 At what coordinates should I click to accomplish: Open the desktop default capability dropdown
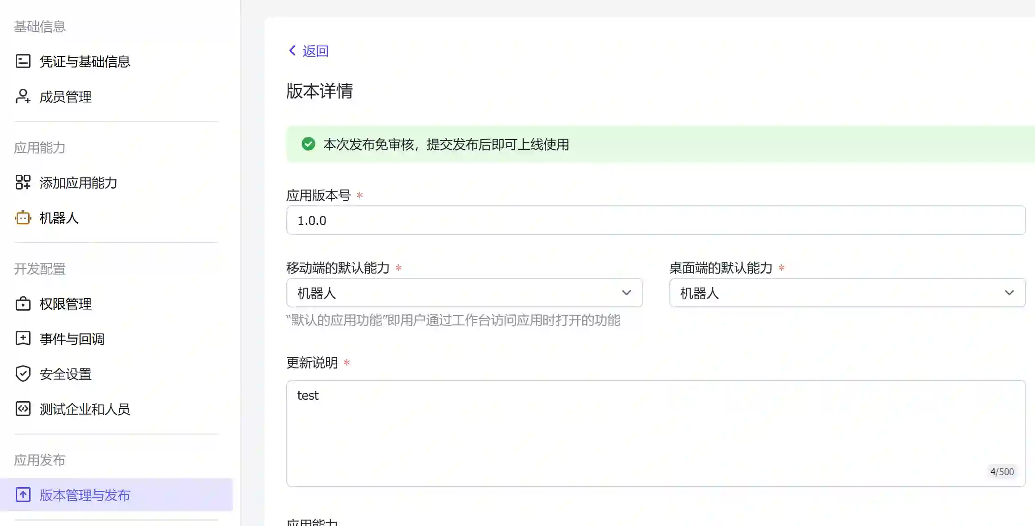tap(847, 293)
